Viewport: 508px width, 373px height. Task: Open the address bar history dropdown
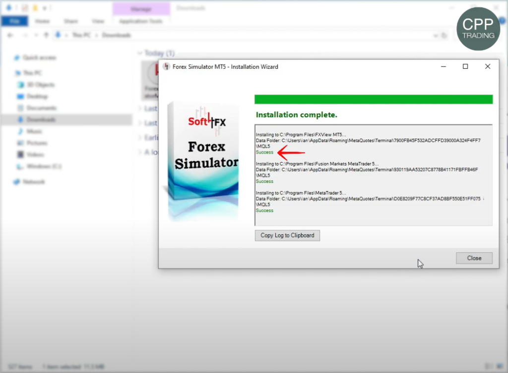click(436, 35)
